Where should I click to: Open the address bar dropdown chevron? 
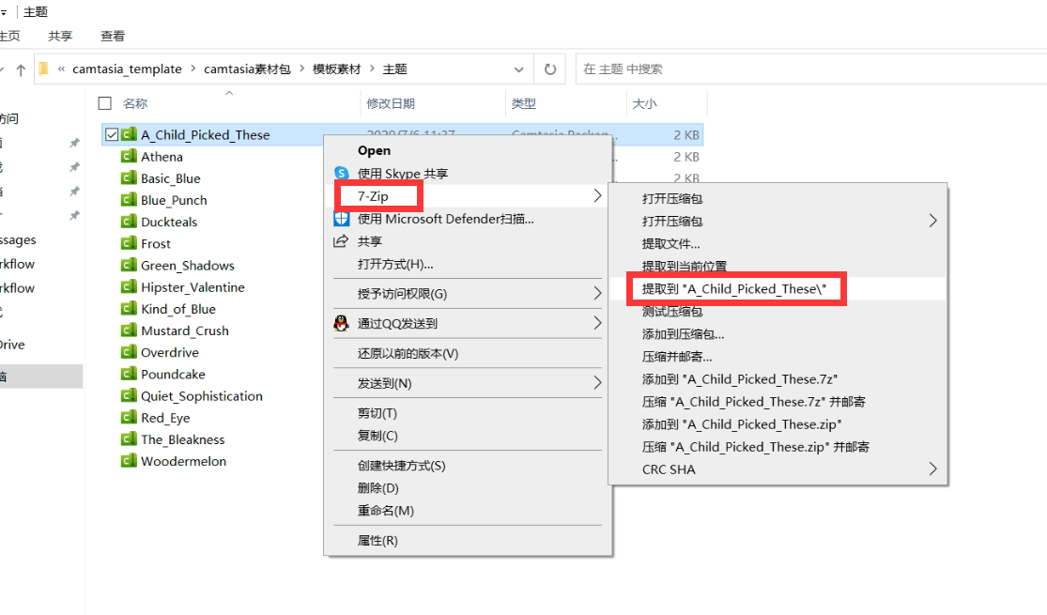(519, 68)
